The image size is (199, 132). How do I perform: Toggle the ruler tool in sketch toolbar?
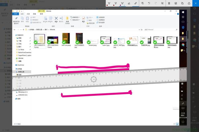click(x=136, y=3)
